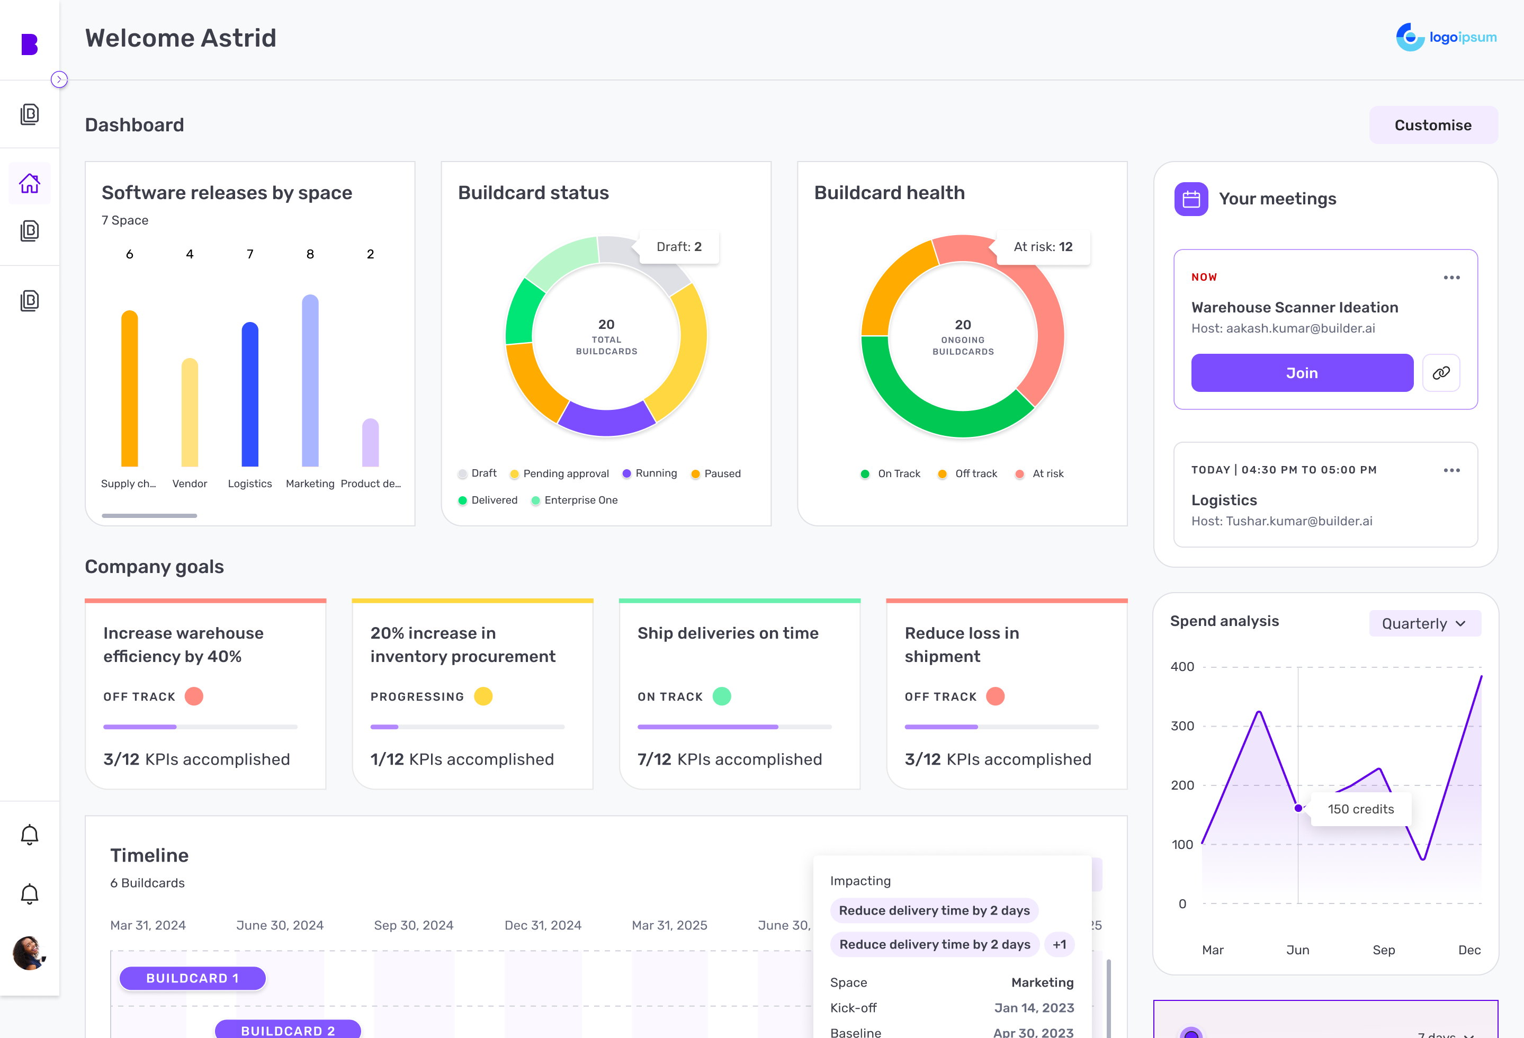Click the calendar icon beside Your meetings

click(1190, 199)
